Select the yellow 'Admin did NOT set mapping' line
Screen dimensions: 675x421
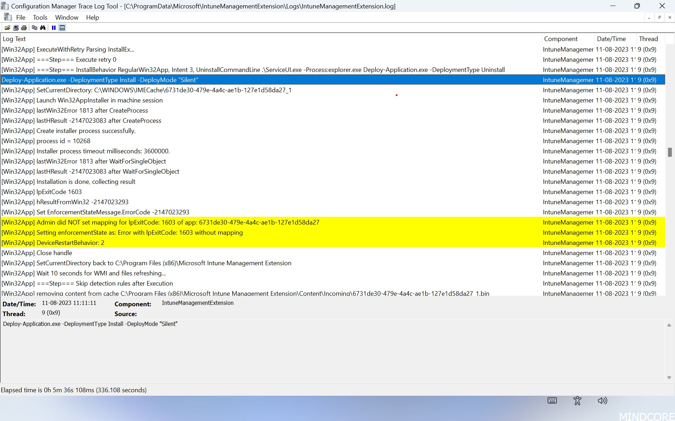[160, 222]
